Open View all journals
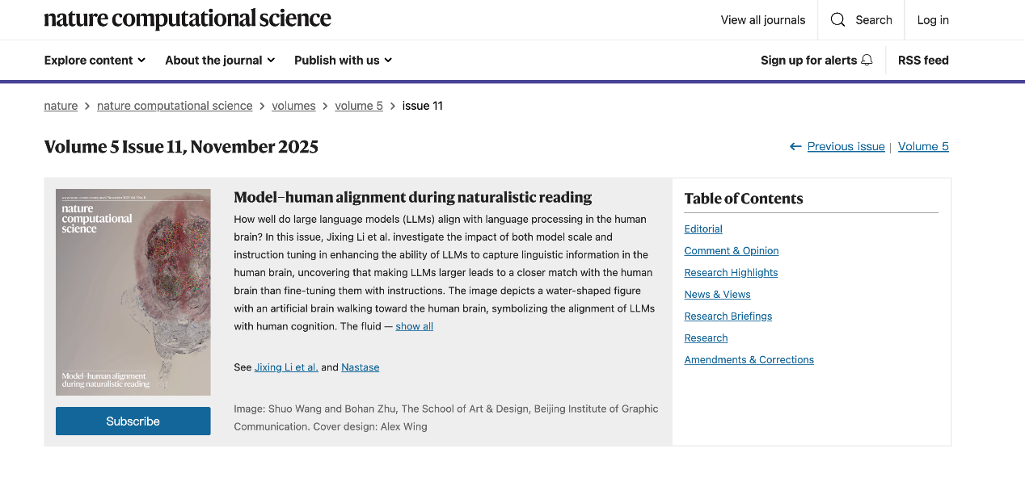The width and height of the screenshot is (1025, 478). tap(763, 20)
